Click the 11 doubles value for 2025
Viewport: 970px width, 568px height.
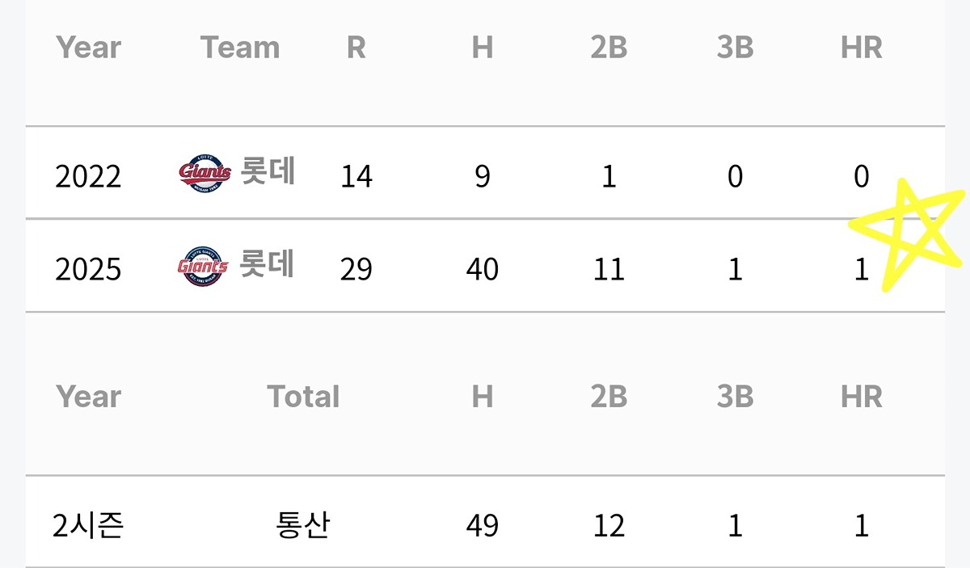[609, 269]
